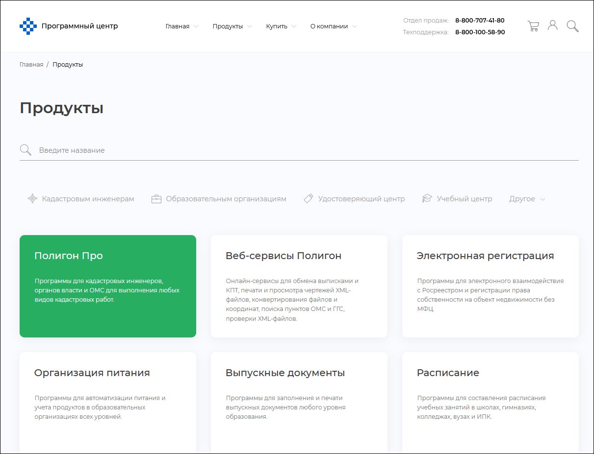Viewport: 594px width, 454px height.
Task: Open the Другое category dropdown
Action: (x=527, y=199)
